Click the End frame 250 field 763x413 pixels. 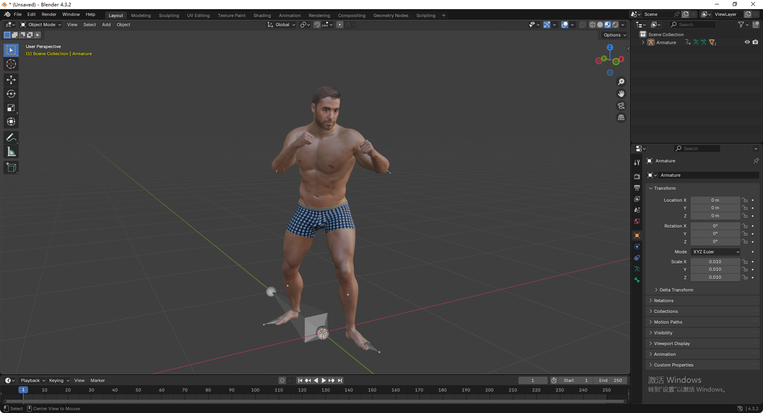click(x=611, y=380)
